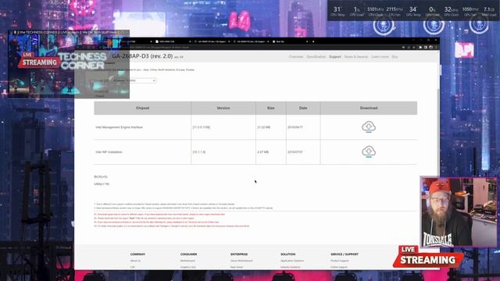Viewport: 500px width, 281px height.
Task: Click the CPU Temp 31 reading in overlay
Action: 337,12
